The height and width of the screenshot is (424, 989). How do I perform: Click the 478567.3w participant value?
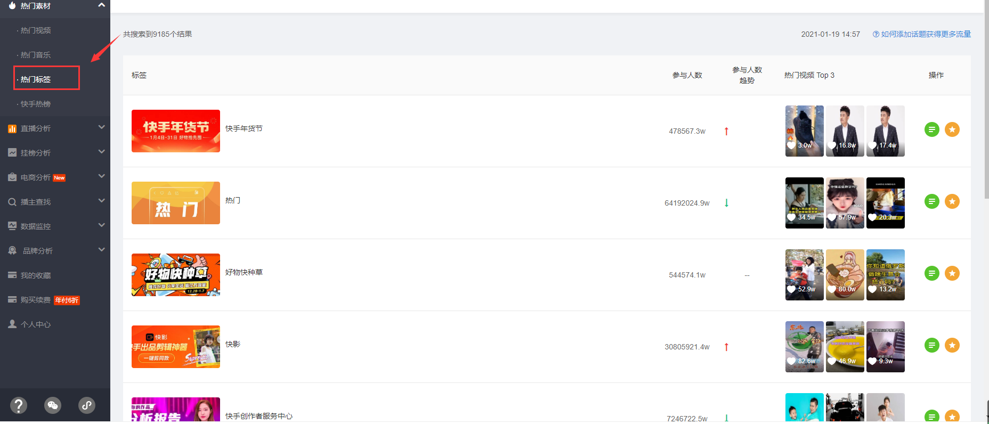(687, 131)
